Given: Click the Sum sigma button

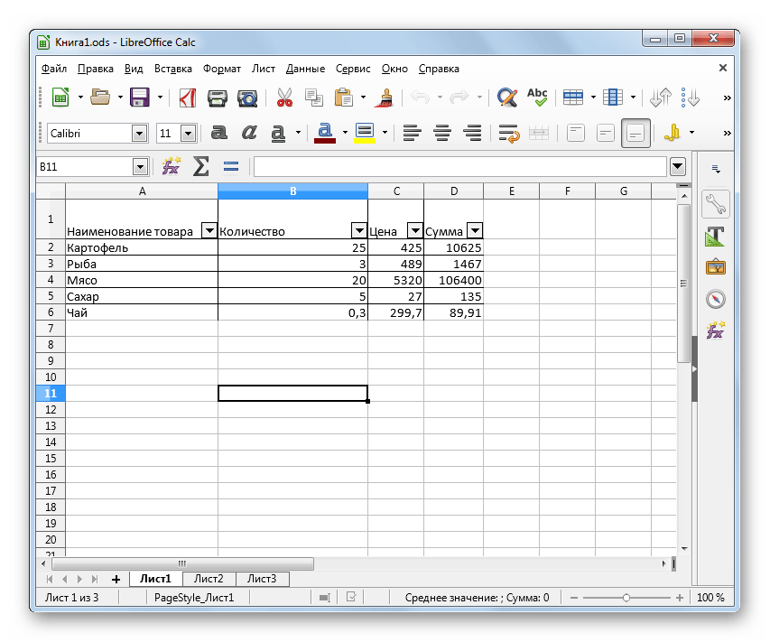Looking at the screenshot, I should 200,166.
